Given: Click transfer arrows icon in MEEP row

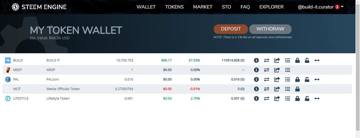Looking at the screenshot, I should click(267, 70).
